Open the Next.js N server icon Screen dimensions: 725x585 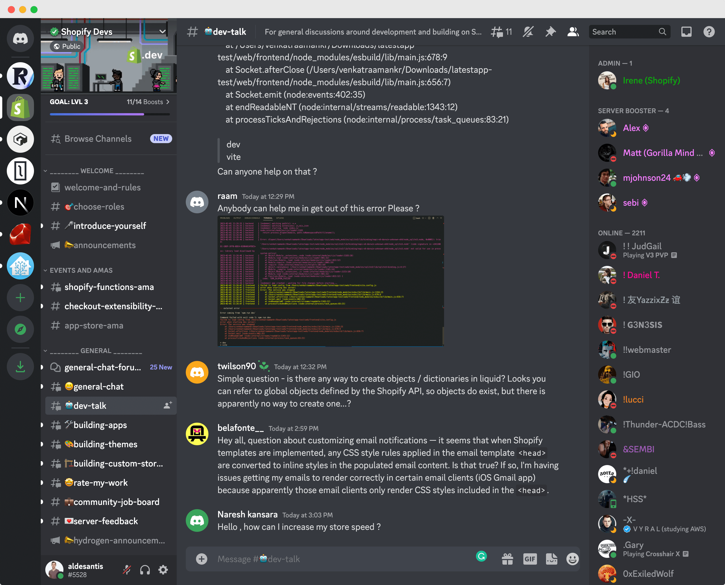pos(20,203)
